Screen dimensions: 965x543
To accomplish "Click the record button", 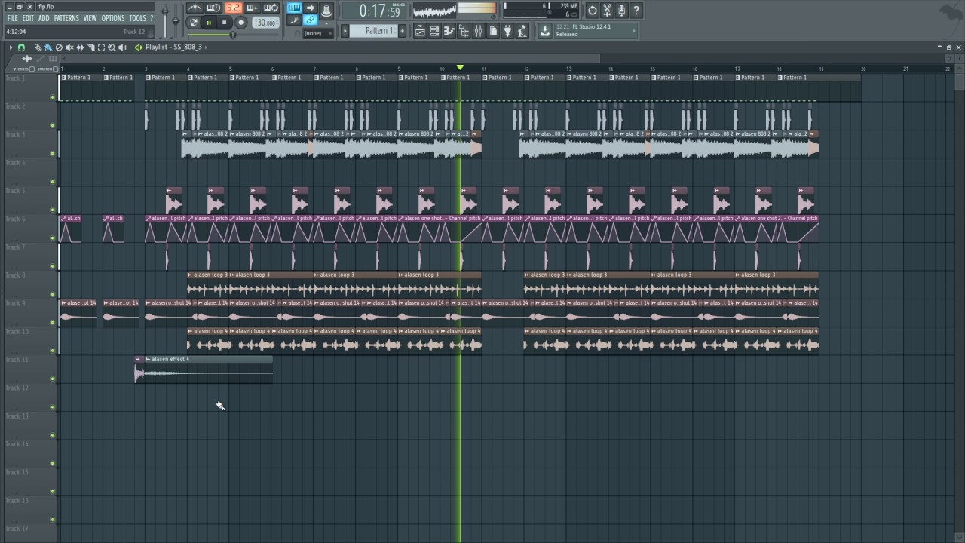I will click(x=240, y=23).
